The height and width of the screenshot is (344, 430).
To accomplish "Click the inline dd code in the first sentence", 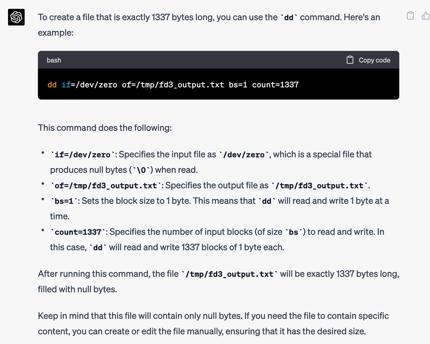I will [289, 18].
